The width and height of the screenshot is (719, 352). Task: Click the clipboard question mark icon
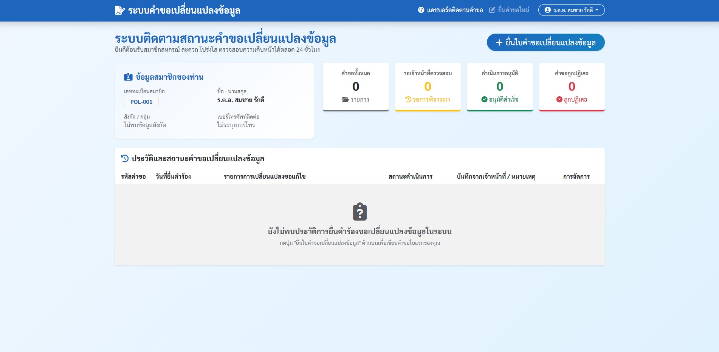pyautogui.click(x=360, y=212)
